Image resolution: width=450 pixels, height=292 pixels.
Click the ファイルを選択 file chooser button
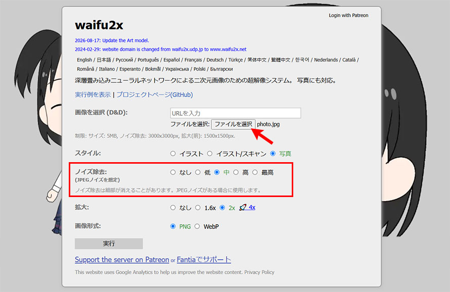(233, 124)
